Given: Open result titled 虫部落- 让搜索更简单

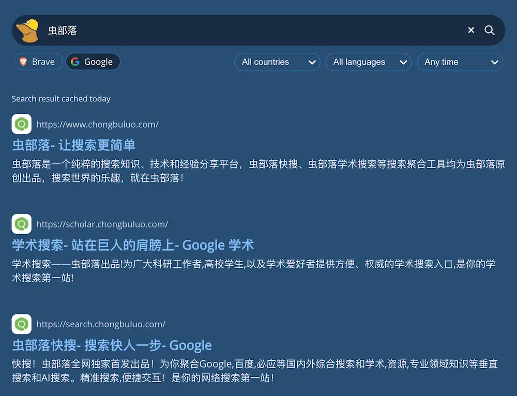Looking at the screenshot, I should (x=73, y=145).
